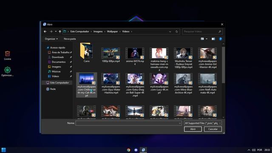The width and height of the screenshot is (272, 153).
Task: Expand the address bar history dropdown
Action: (170, 31)
